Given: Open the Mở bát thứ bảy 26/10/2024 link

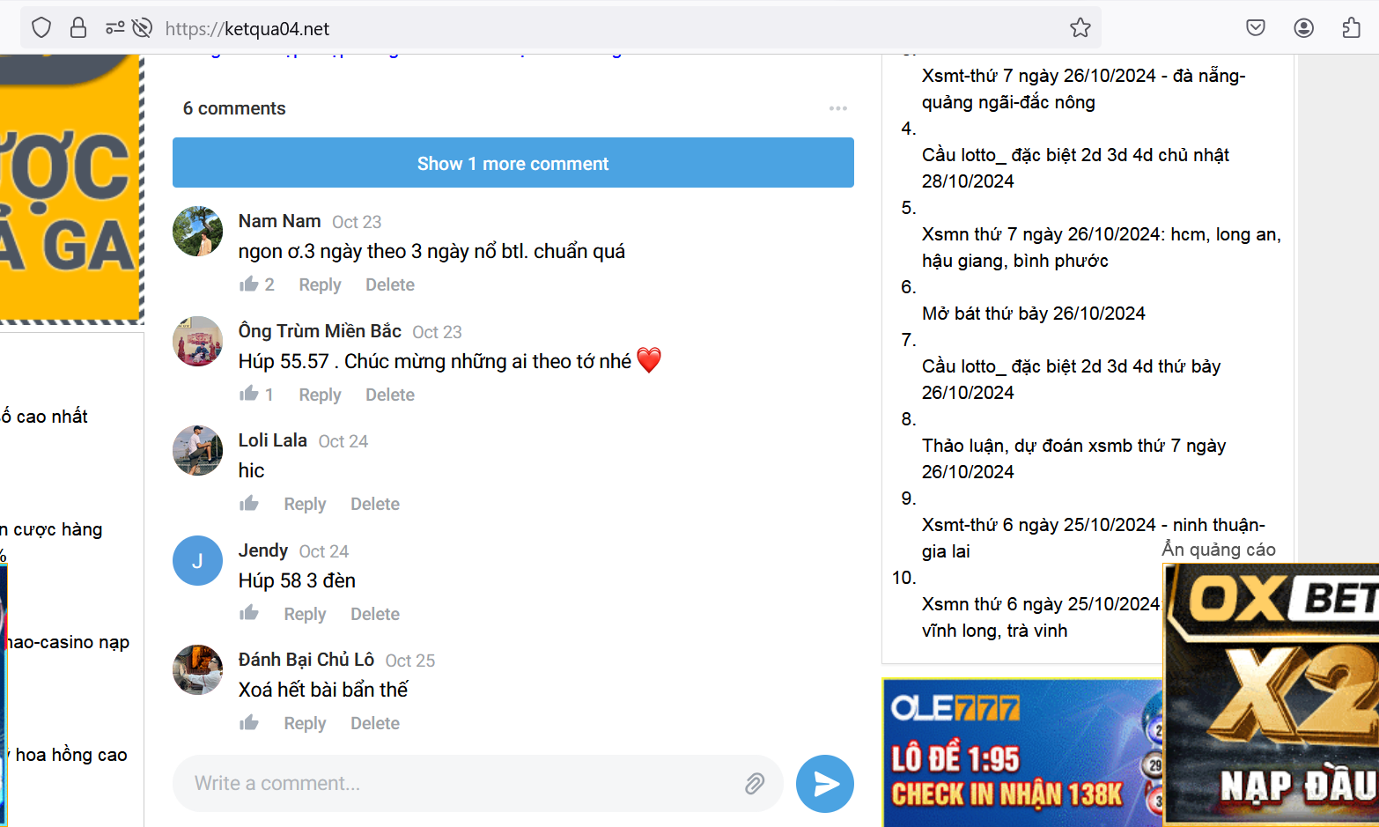Looking at the screenshot, I should point(1033,314).
